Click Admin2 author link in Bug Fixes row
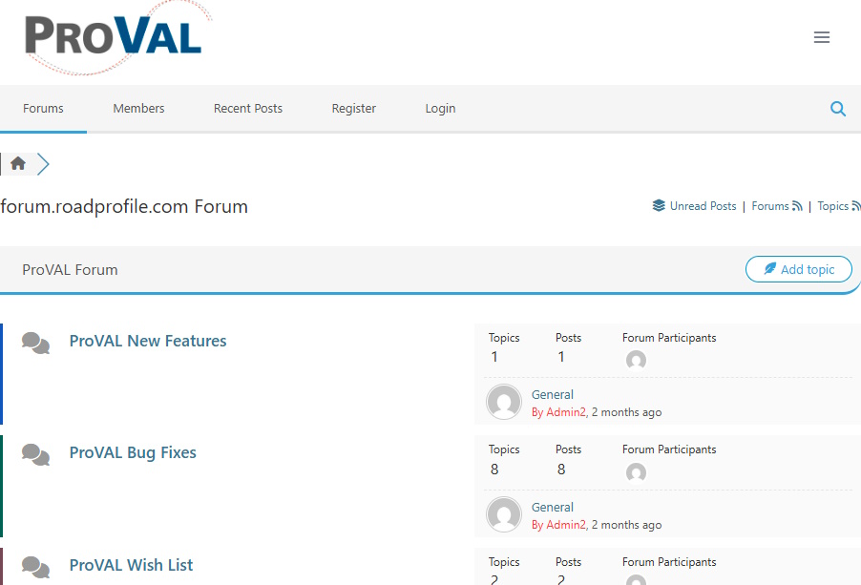This screenshot has width=861, height=585. 566,525
